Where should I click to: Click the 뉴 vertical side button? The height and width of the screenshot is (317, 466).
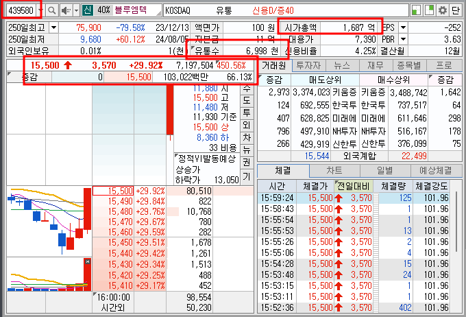247,150
